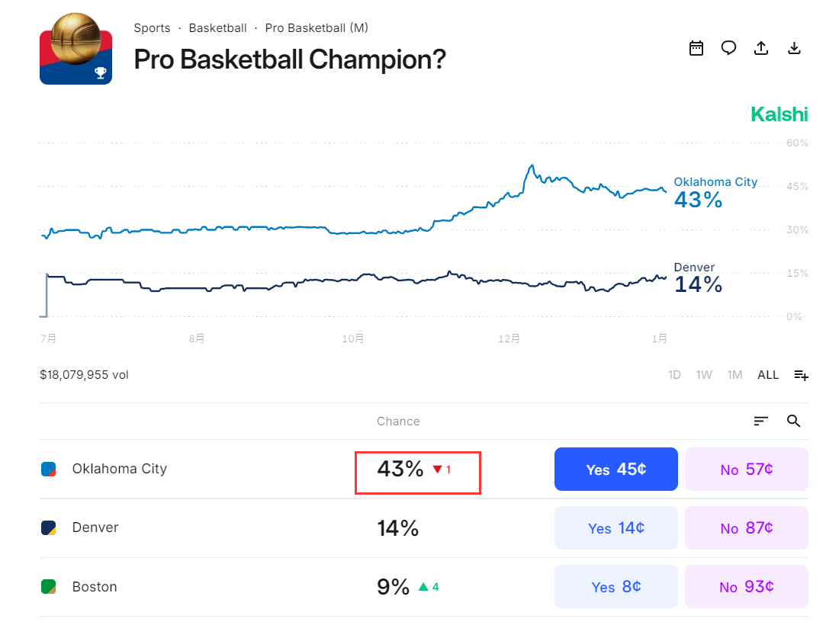Open the comments speech bubble icon
Screen dimensions: 826x625
click(728, 48)
